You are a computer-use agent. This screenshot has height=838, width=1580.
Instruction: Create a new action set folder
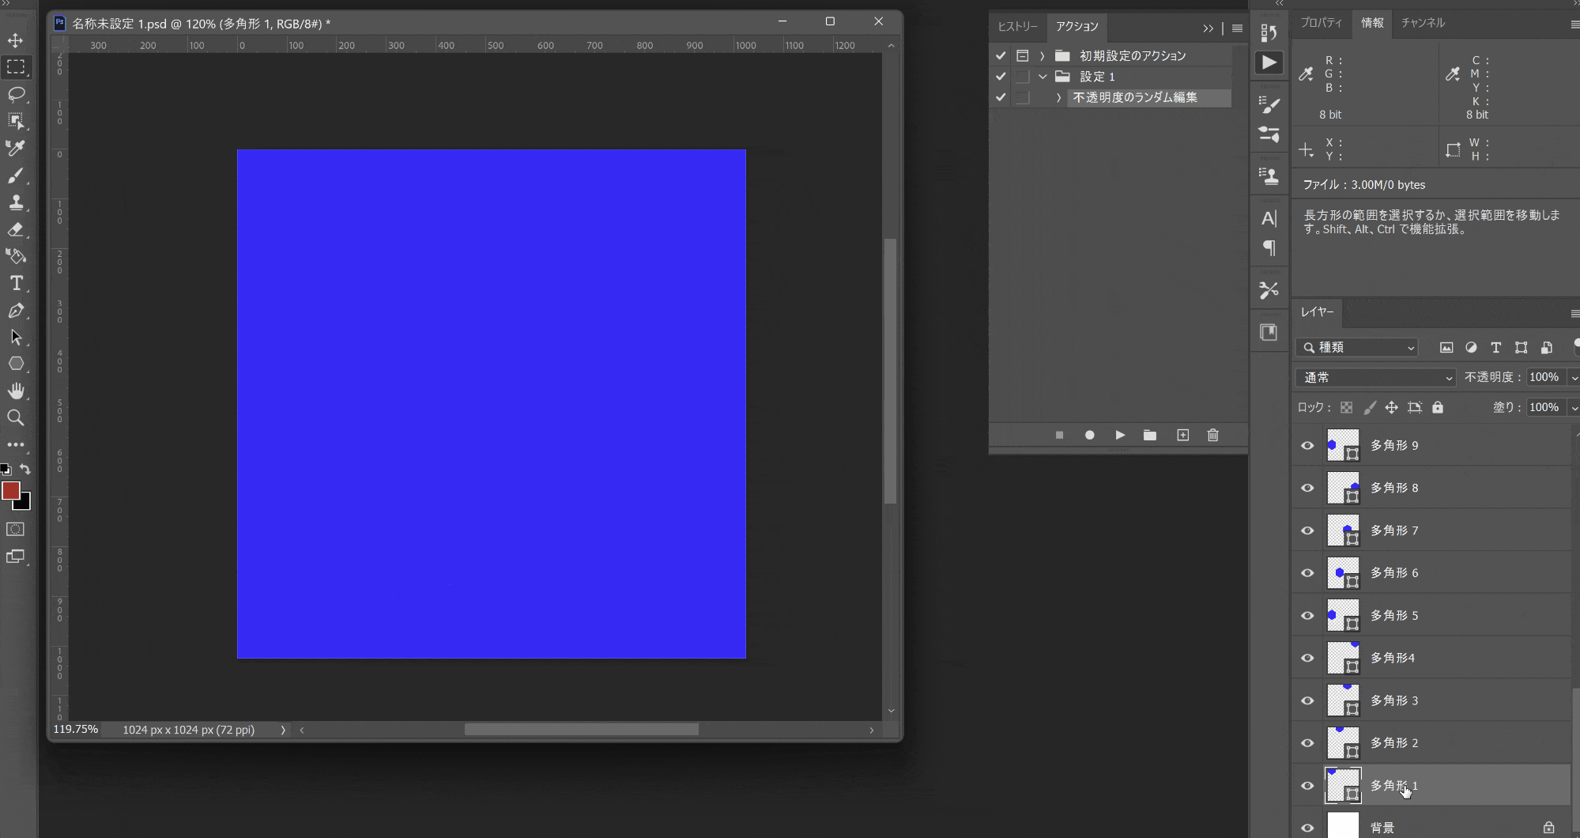(1150, 435)
